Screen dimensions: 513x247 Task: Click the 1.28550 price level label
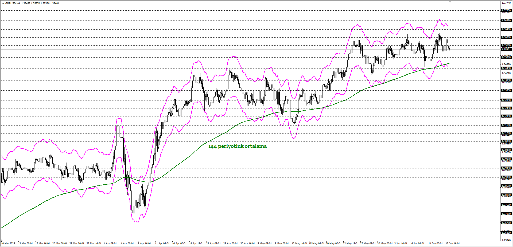[506, 186]
